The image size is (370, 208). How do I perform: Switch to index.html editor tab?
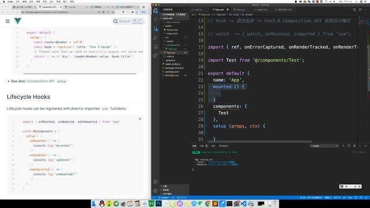tap(262, 10)
